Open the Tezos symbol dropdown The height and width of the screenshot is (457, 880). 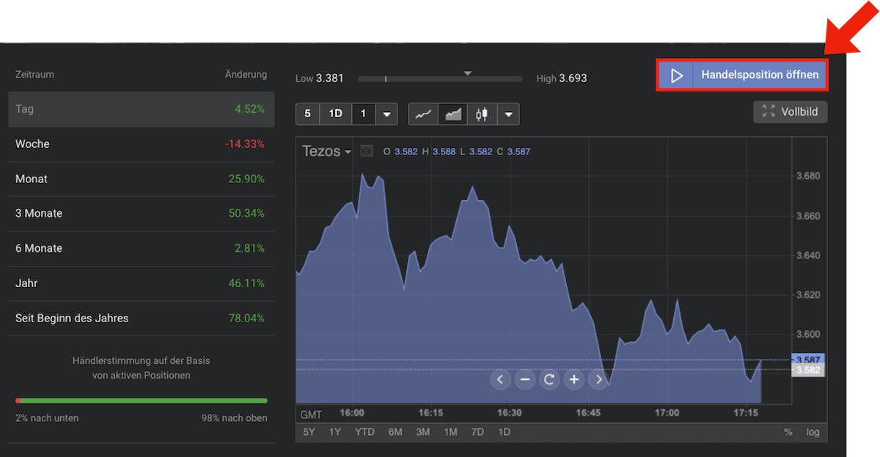coord(326,152)
